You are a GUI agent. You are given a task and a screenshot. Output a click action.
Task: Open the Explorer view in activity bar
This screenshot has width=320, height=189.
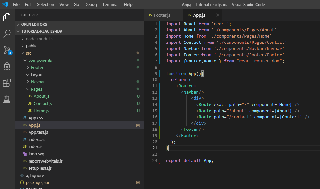(x=7, y=17)
